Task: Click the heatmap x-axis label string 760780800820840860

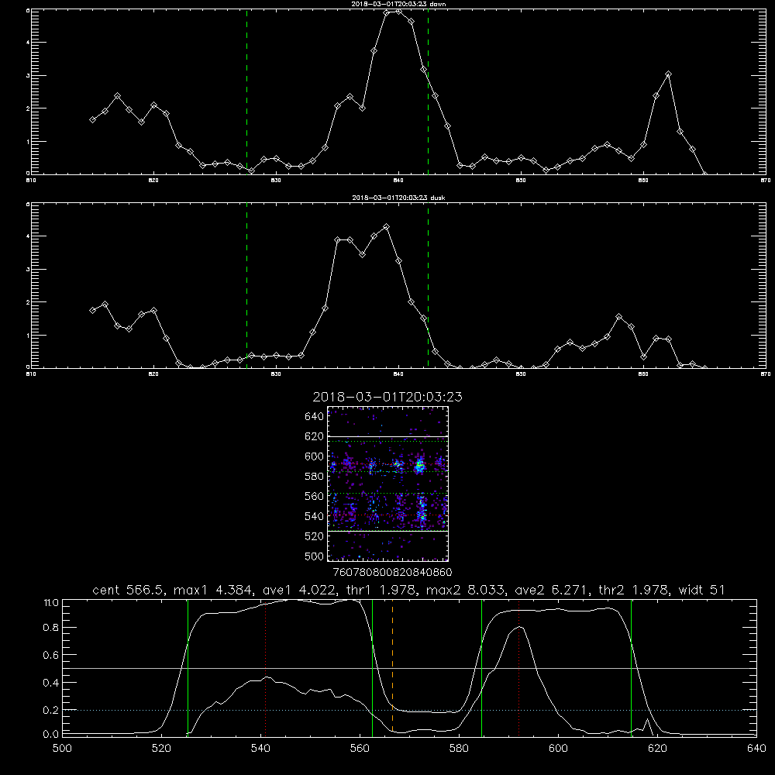Action: (x=392, y=572)
